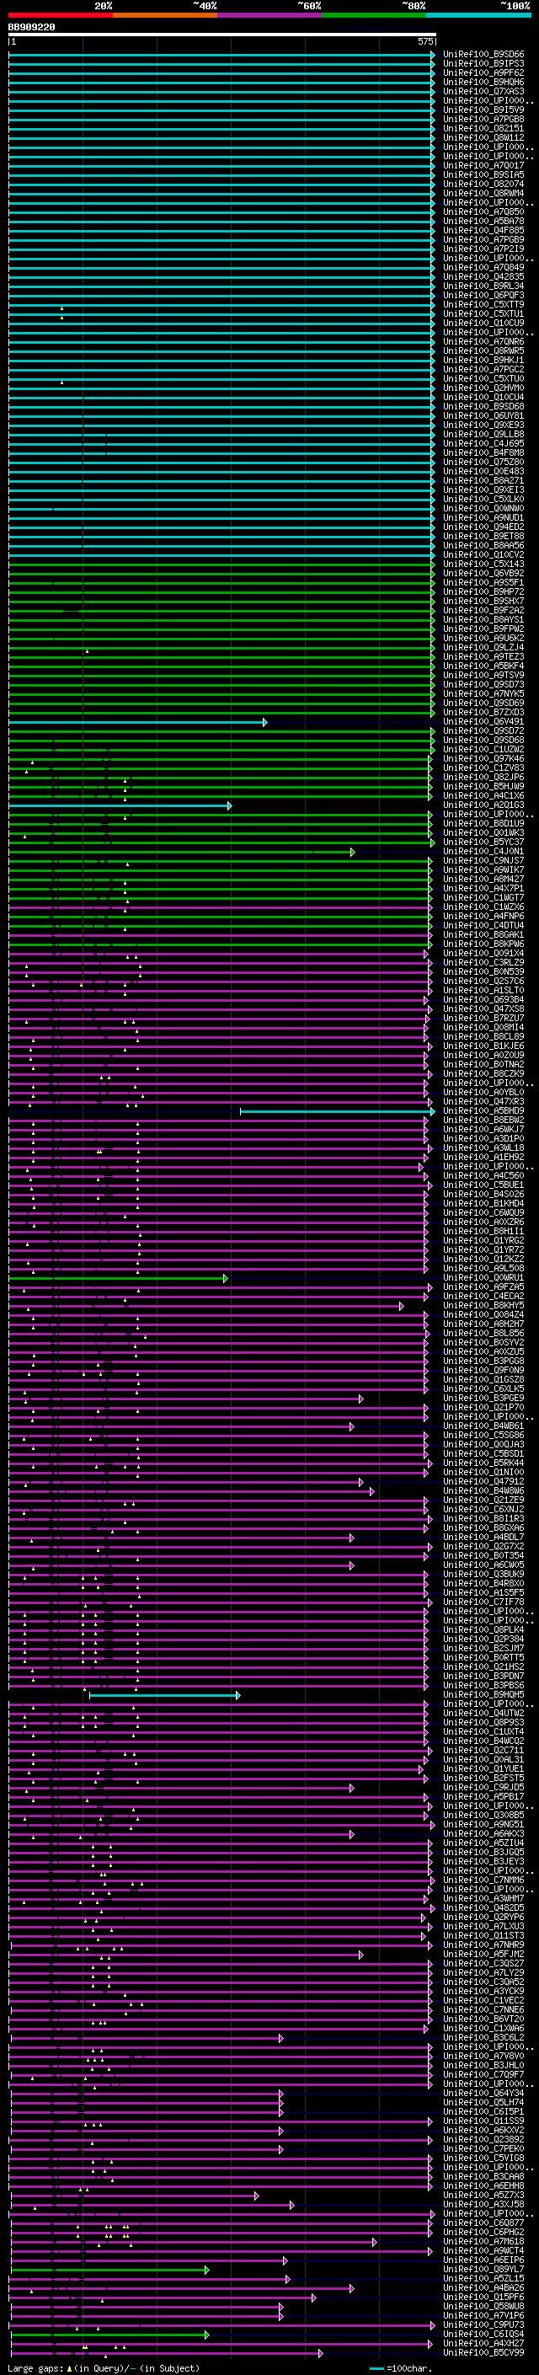This screenshot has height=2375, width=539.
Task: Click the text UniRef100_Q10CV2
Action: 483,555
